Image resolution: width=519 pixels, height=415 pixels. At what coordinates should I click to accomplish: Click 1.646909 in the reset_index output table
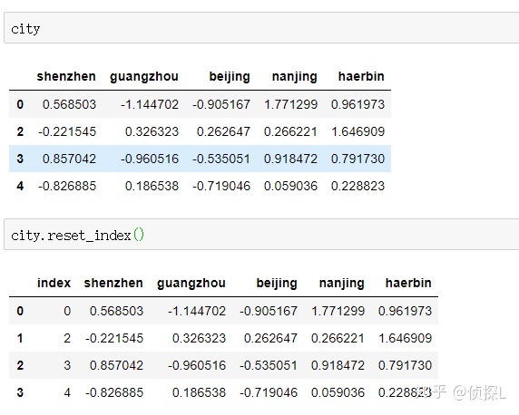[406, 338]
